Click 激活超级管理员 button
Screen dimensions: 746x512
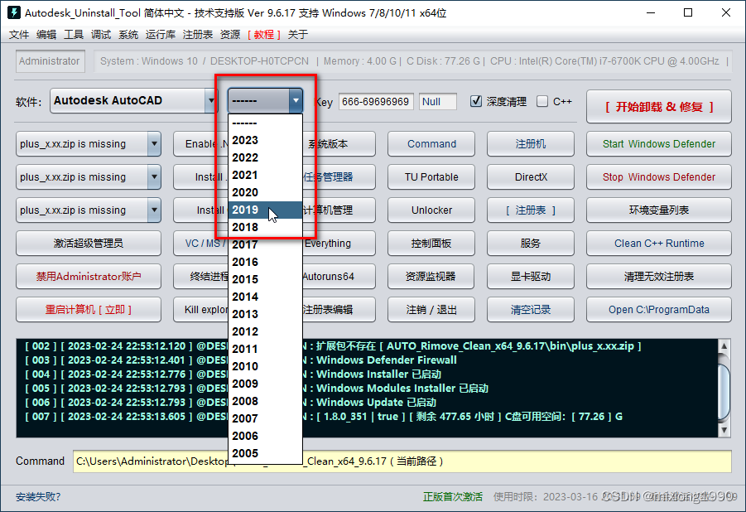[x=89, y=243]
